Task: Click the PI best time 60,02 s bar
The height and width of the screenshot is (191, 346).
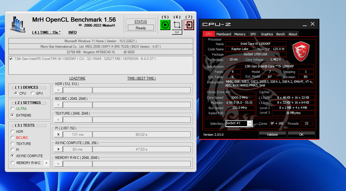Action: click(141, 135)
